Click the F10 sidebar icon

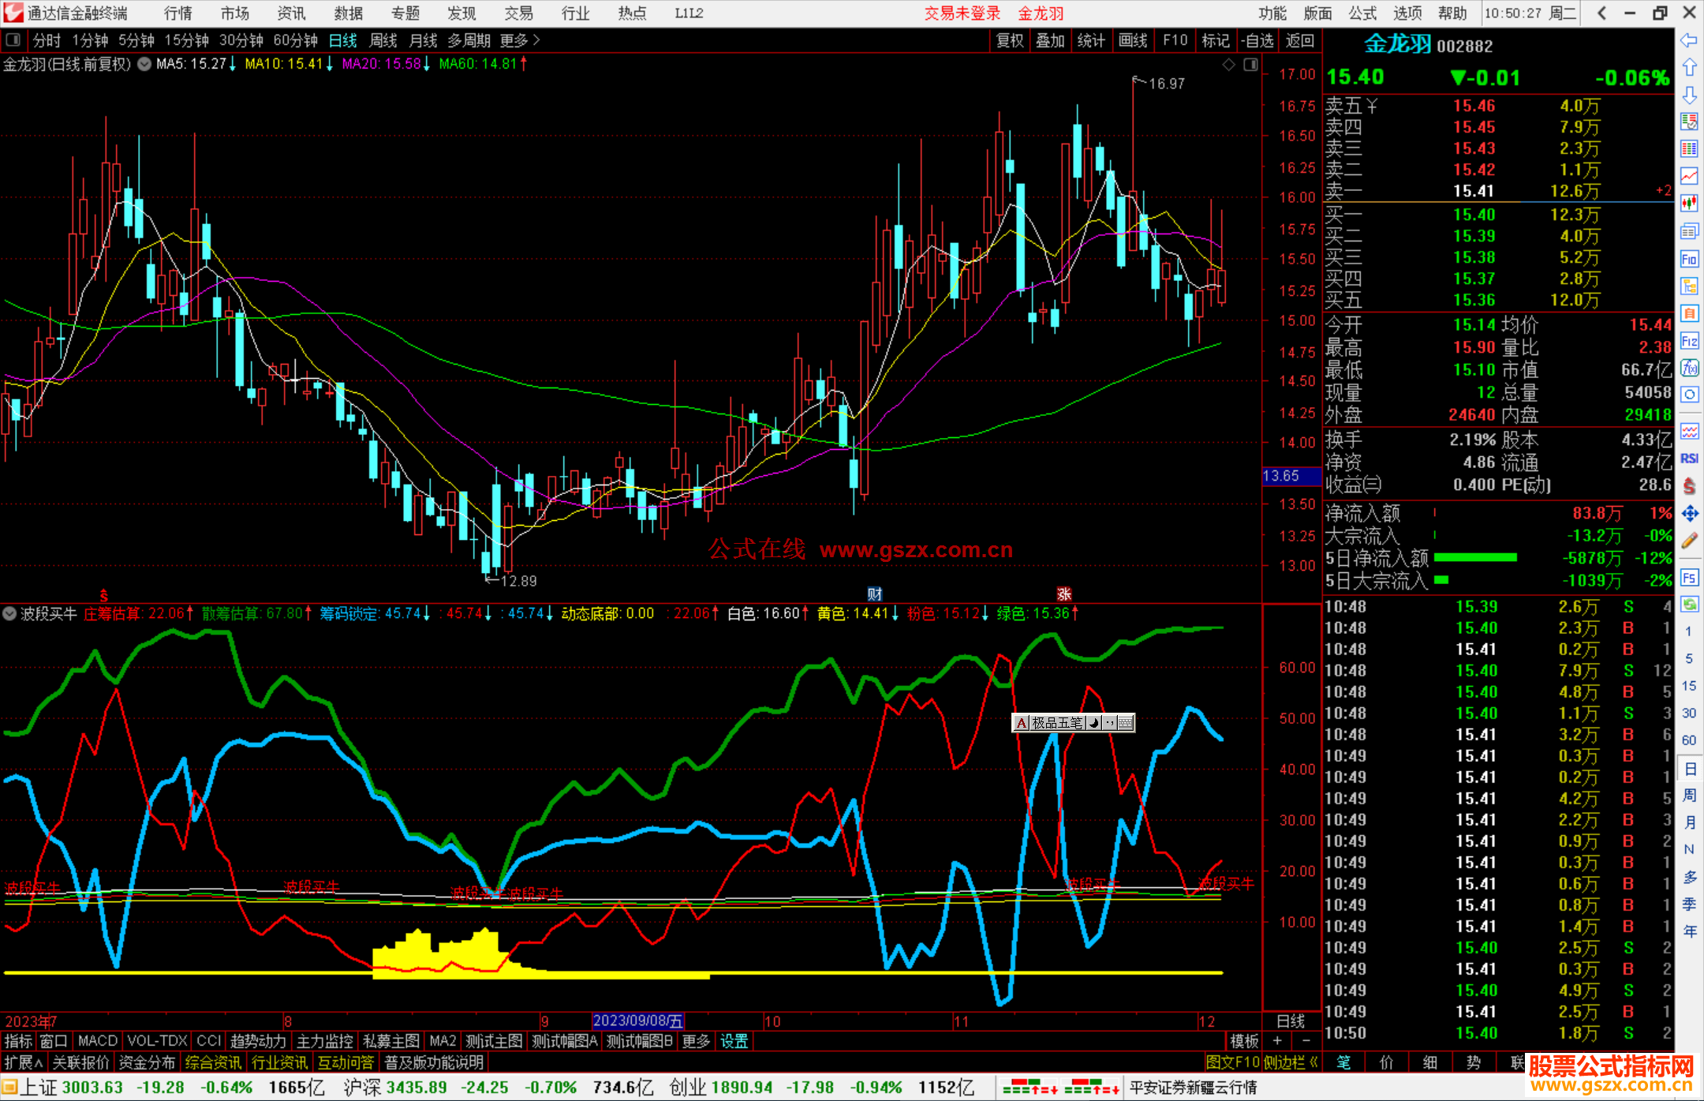[1689, 259]
